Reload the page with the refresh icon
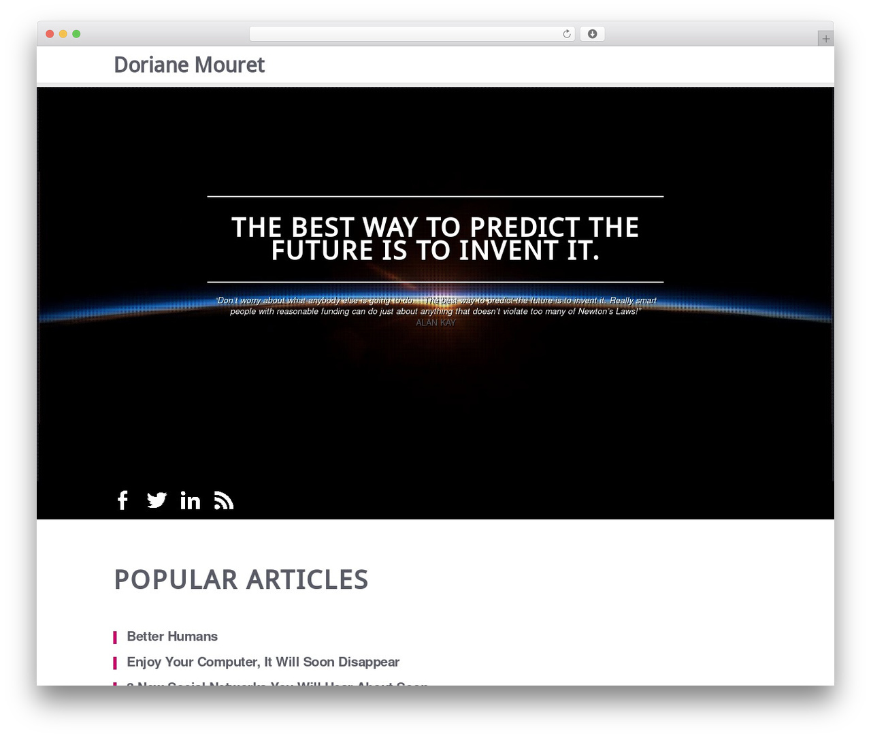 click(567, 34)
